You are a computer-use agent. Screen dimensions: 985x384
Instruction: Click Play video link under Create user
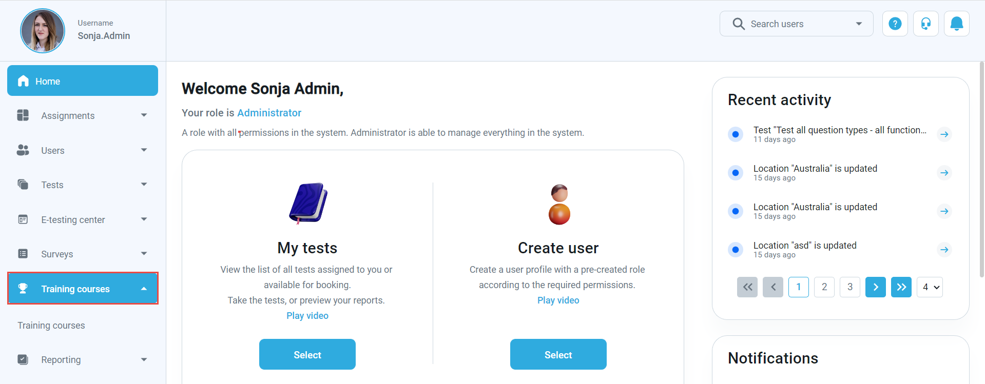point(558,300)
